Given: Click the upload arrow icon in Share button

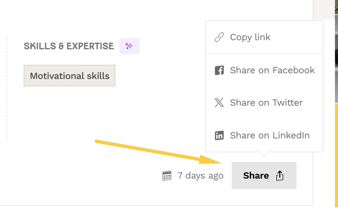Looking at the screenshot, I should pyautogui.click(x=280, y=176).
